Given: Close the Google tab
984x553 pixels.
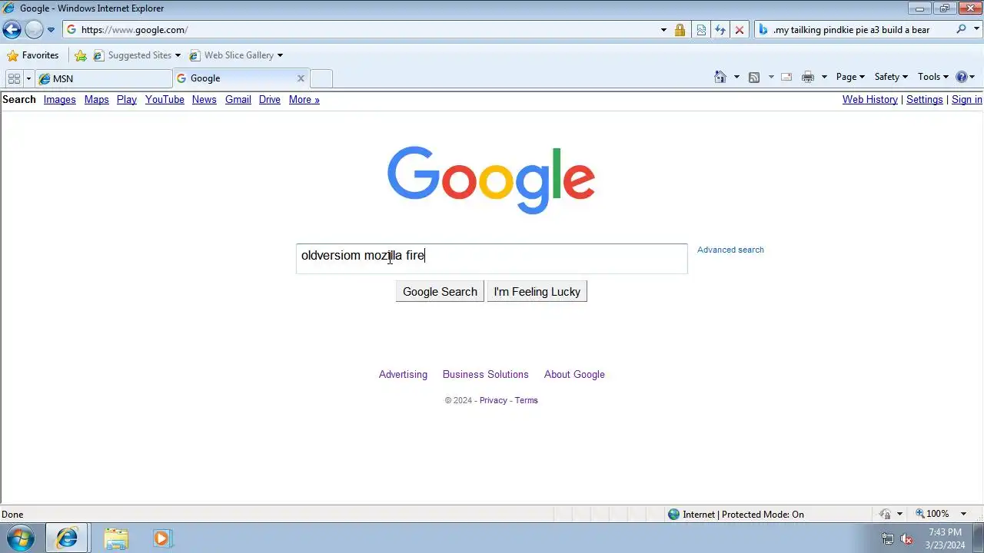Looking at the screenshot, I should point(301,78).
